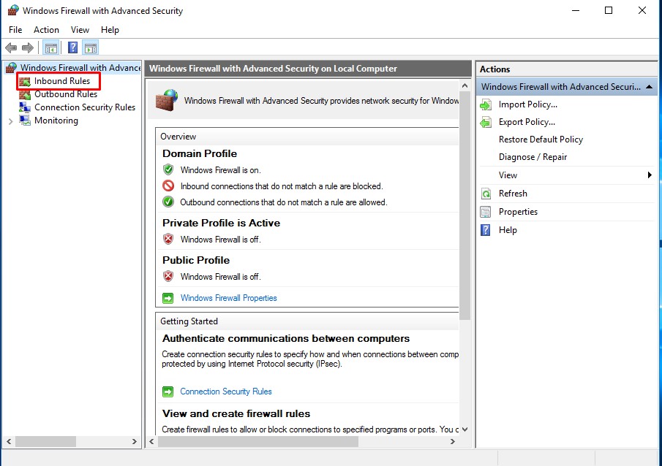Click center pane horizontal scrollbar left arrow
This screenshot has height=466, width=662.
(x=152, y=442)
